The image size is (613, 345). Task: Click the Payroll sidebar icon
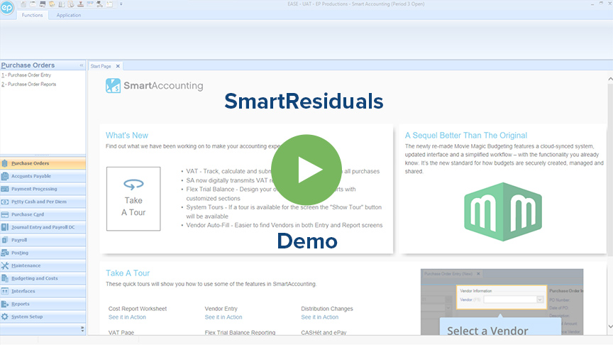(x=5, y=240)
